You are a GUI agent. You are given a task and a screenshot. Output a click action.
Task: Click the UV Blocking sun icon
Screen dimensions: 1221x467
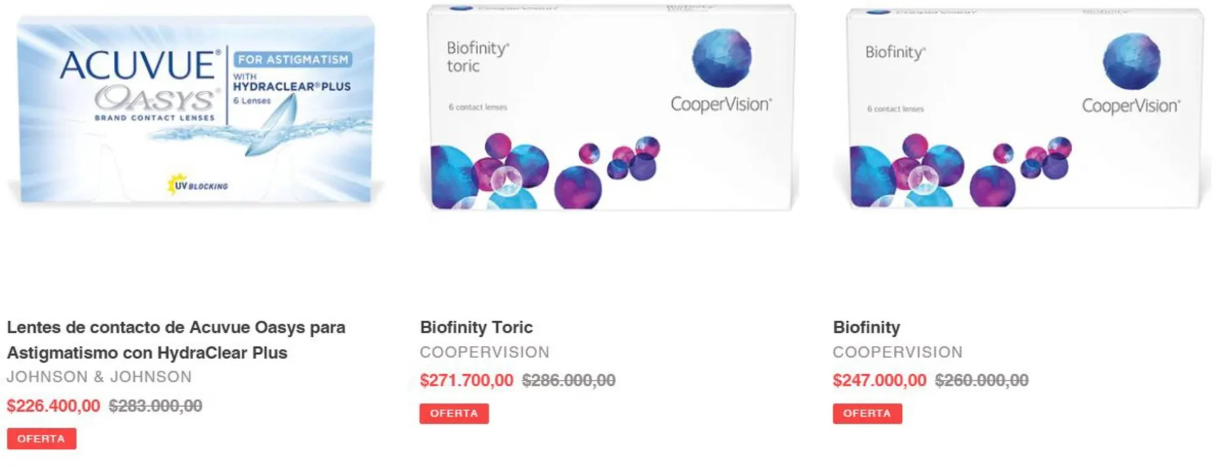click(177, 184)
